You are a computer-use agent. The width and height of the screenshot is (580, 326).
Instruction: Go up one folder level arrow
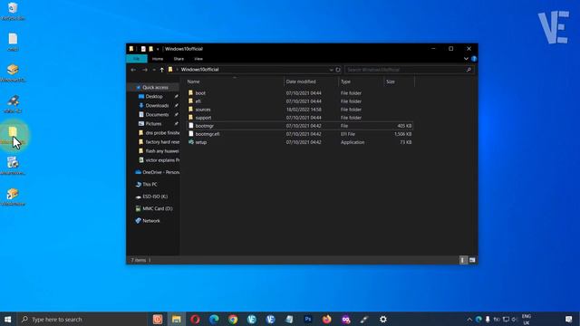pos(161,70)
